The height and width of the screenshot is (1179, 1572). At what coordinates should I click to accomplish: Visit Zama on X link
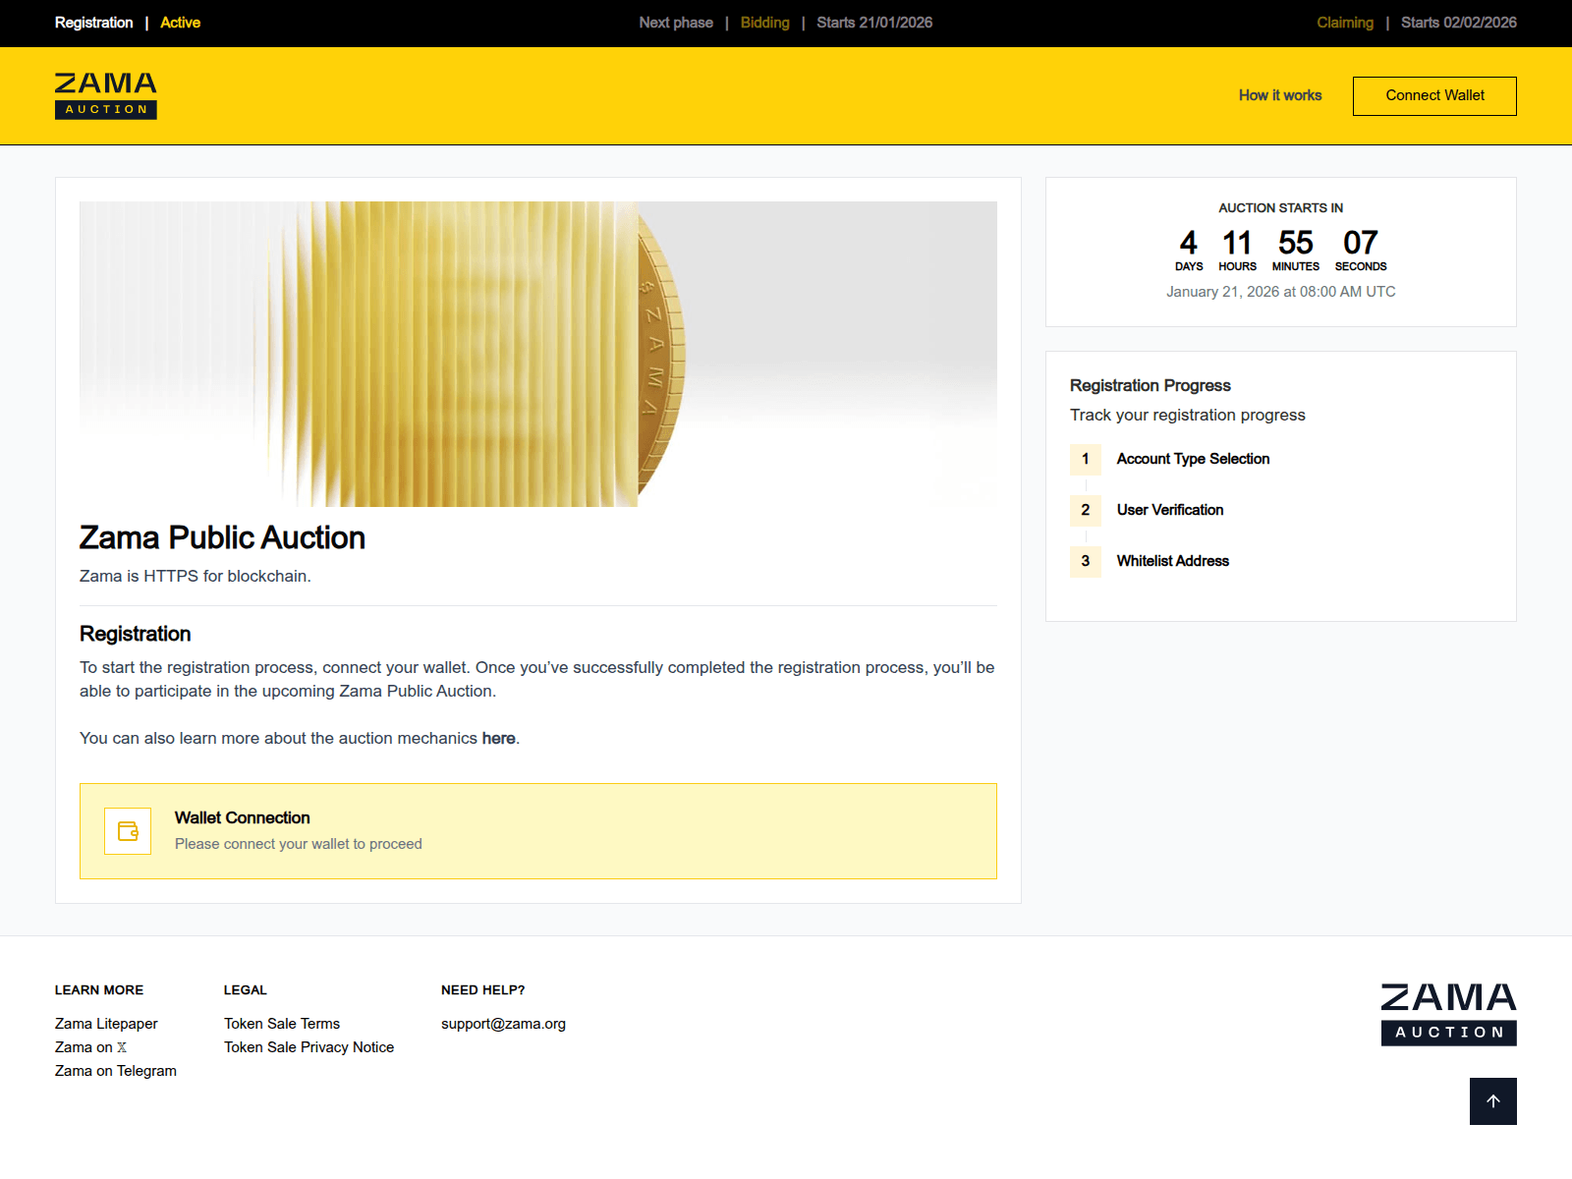(90, 1047)
